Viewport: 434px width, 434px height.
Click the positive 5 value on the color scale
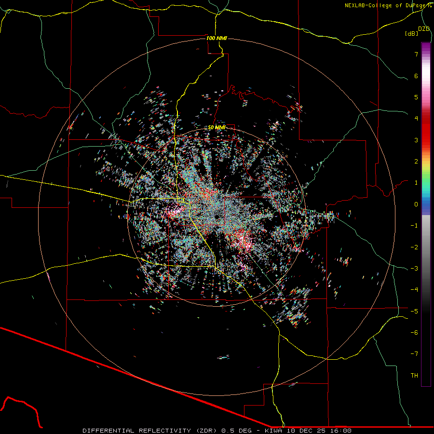(416, 97)
